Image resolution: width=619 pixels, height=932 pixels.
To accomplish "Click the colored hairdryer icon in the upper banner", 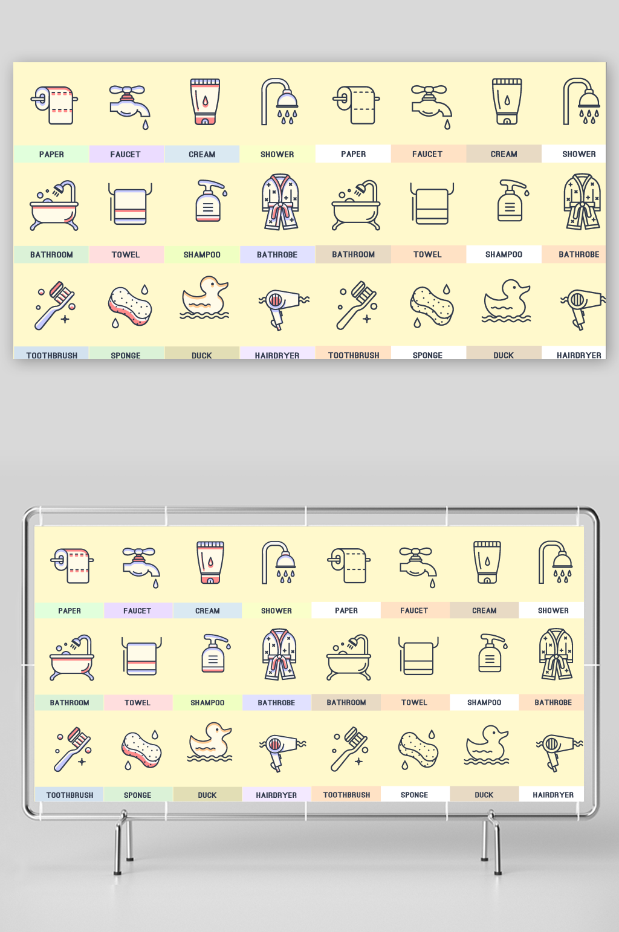I will [x=284, y=308].
